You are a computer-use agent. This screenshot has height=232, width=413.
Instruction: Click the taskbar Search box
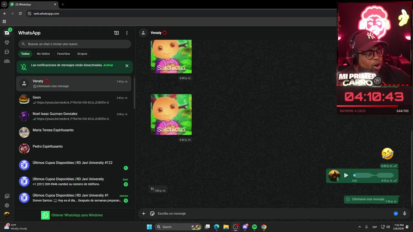[x=178, y=227]
